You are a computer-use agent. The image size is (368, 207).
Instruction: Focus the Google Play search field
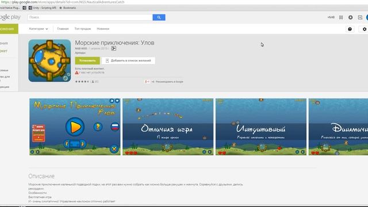click(x=90, y=17)
